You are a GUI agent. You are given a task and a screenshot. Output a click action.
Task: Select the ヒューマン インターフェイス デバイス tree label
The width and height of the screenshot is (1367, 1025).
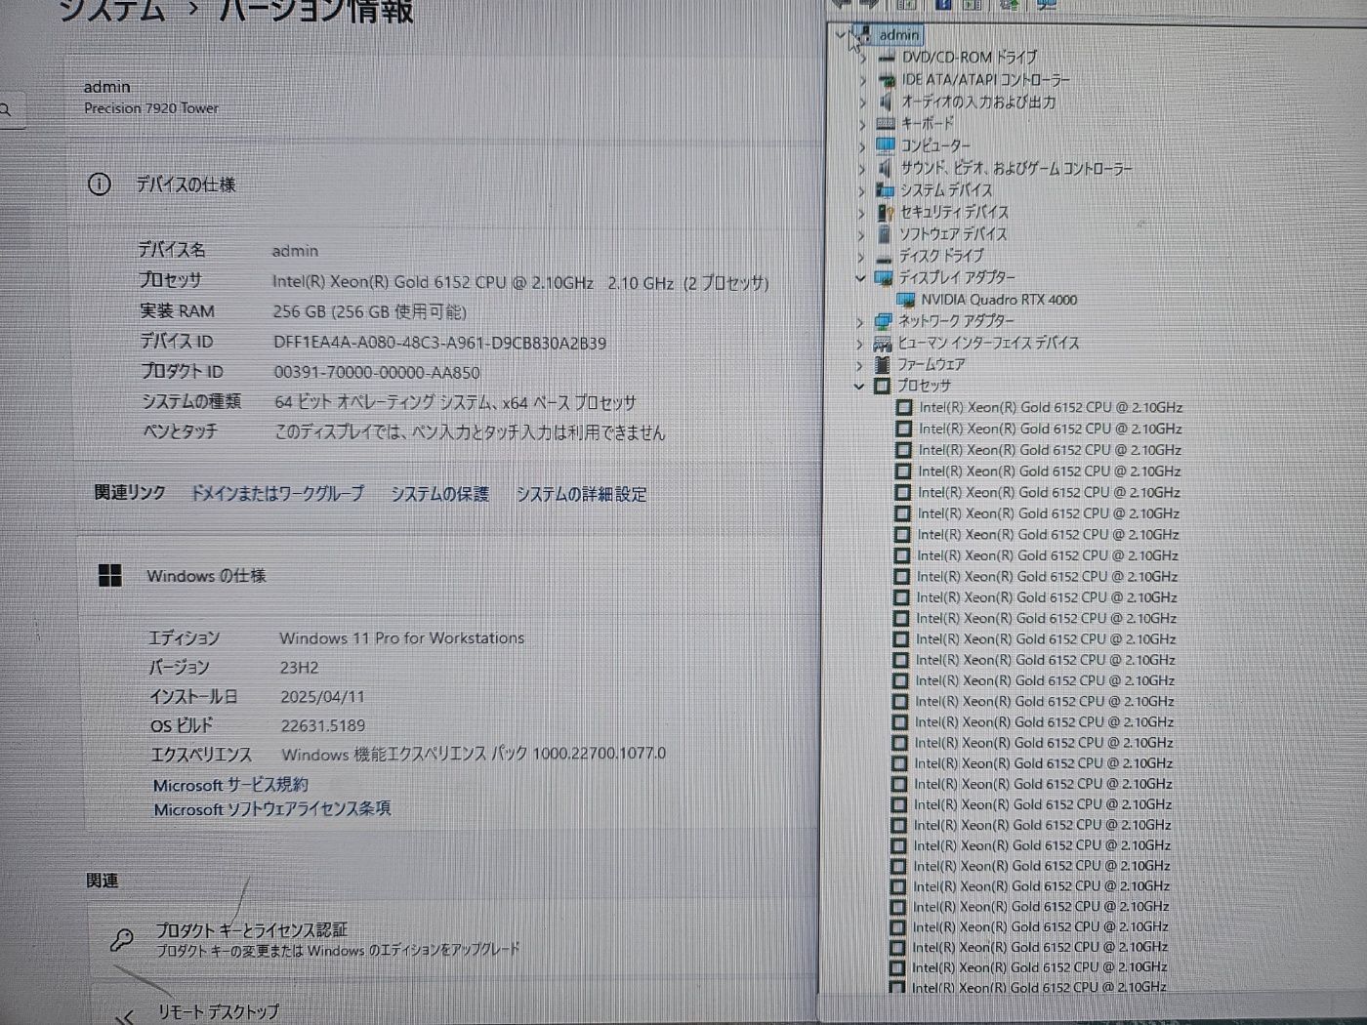tap(988, 344)
